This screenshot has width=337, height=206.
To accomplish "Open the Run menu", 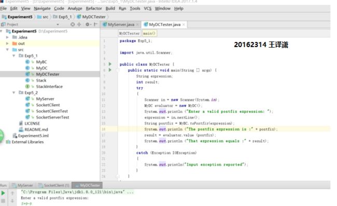I will point(122,9).
